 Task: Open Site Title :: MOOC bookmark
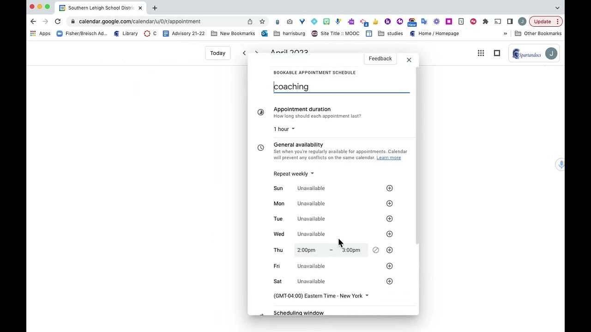[x=335, y=34]
